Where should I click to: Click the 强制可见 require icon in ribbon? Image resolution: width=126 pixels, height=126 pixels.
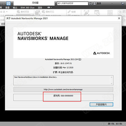(x=43, y=12)
